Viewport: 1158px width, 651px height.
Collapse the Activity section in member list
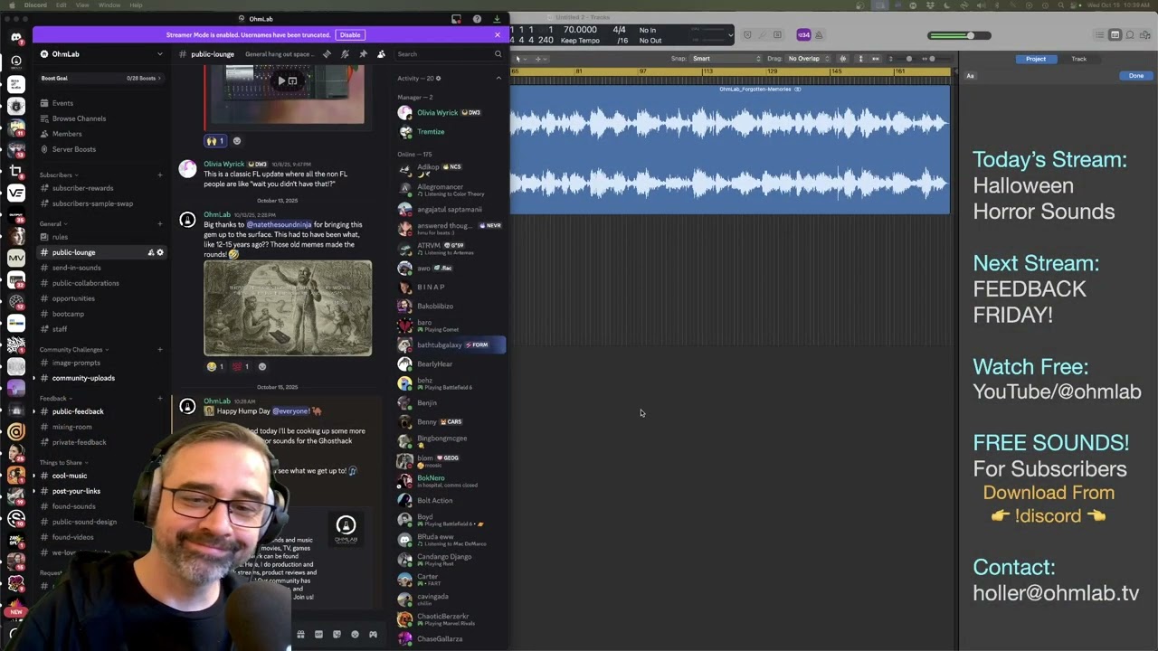coord(498,79)
